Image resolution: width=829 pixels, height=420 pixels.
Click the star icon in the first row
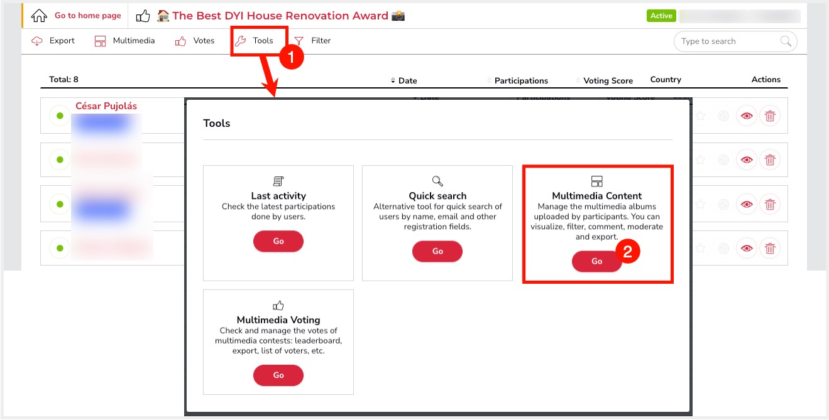(700, 116)
